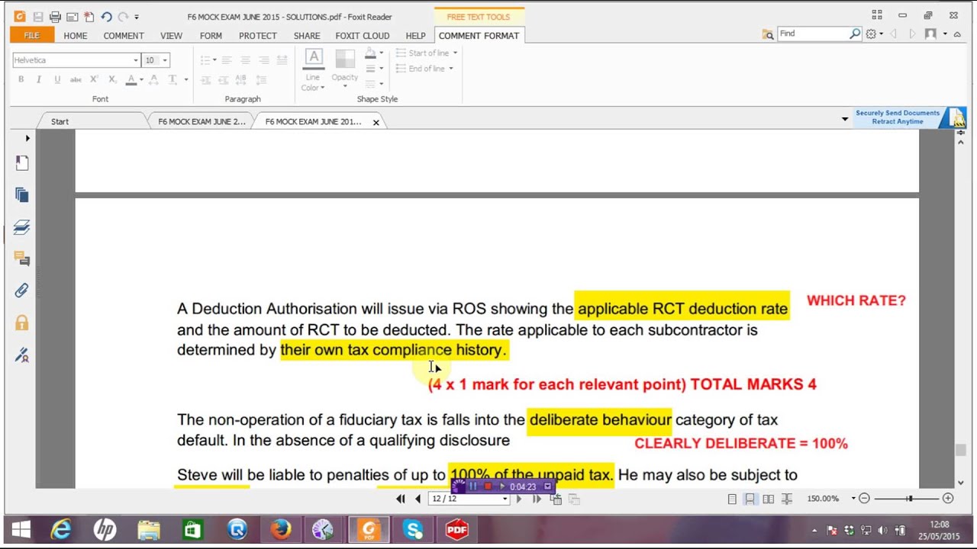
Task: Click the zoom slider handle
Action: tap(909, 499)
